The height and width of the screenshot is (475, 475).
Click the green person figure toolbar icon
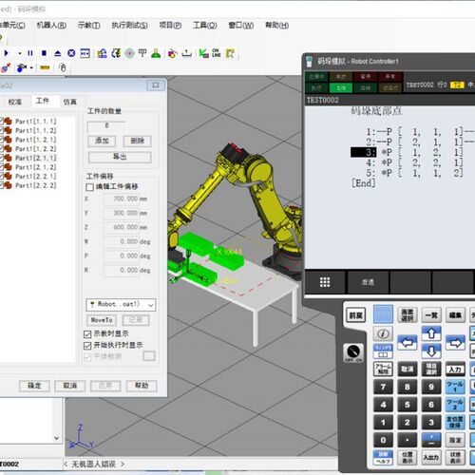point(156,53)
